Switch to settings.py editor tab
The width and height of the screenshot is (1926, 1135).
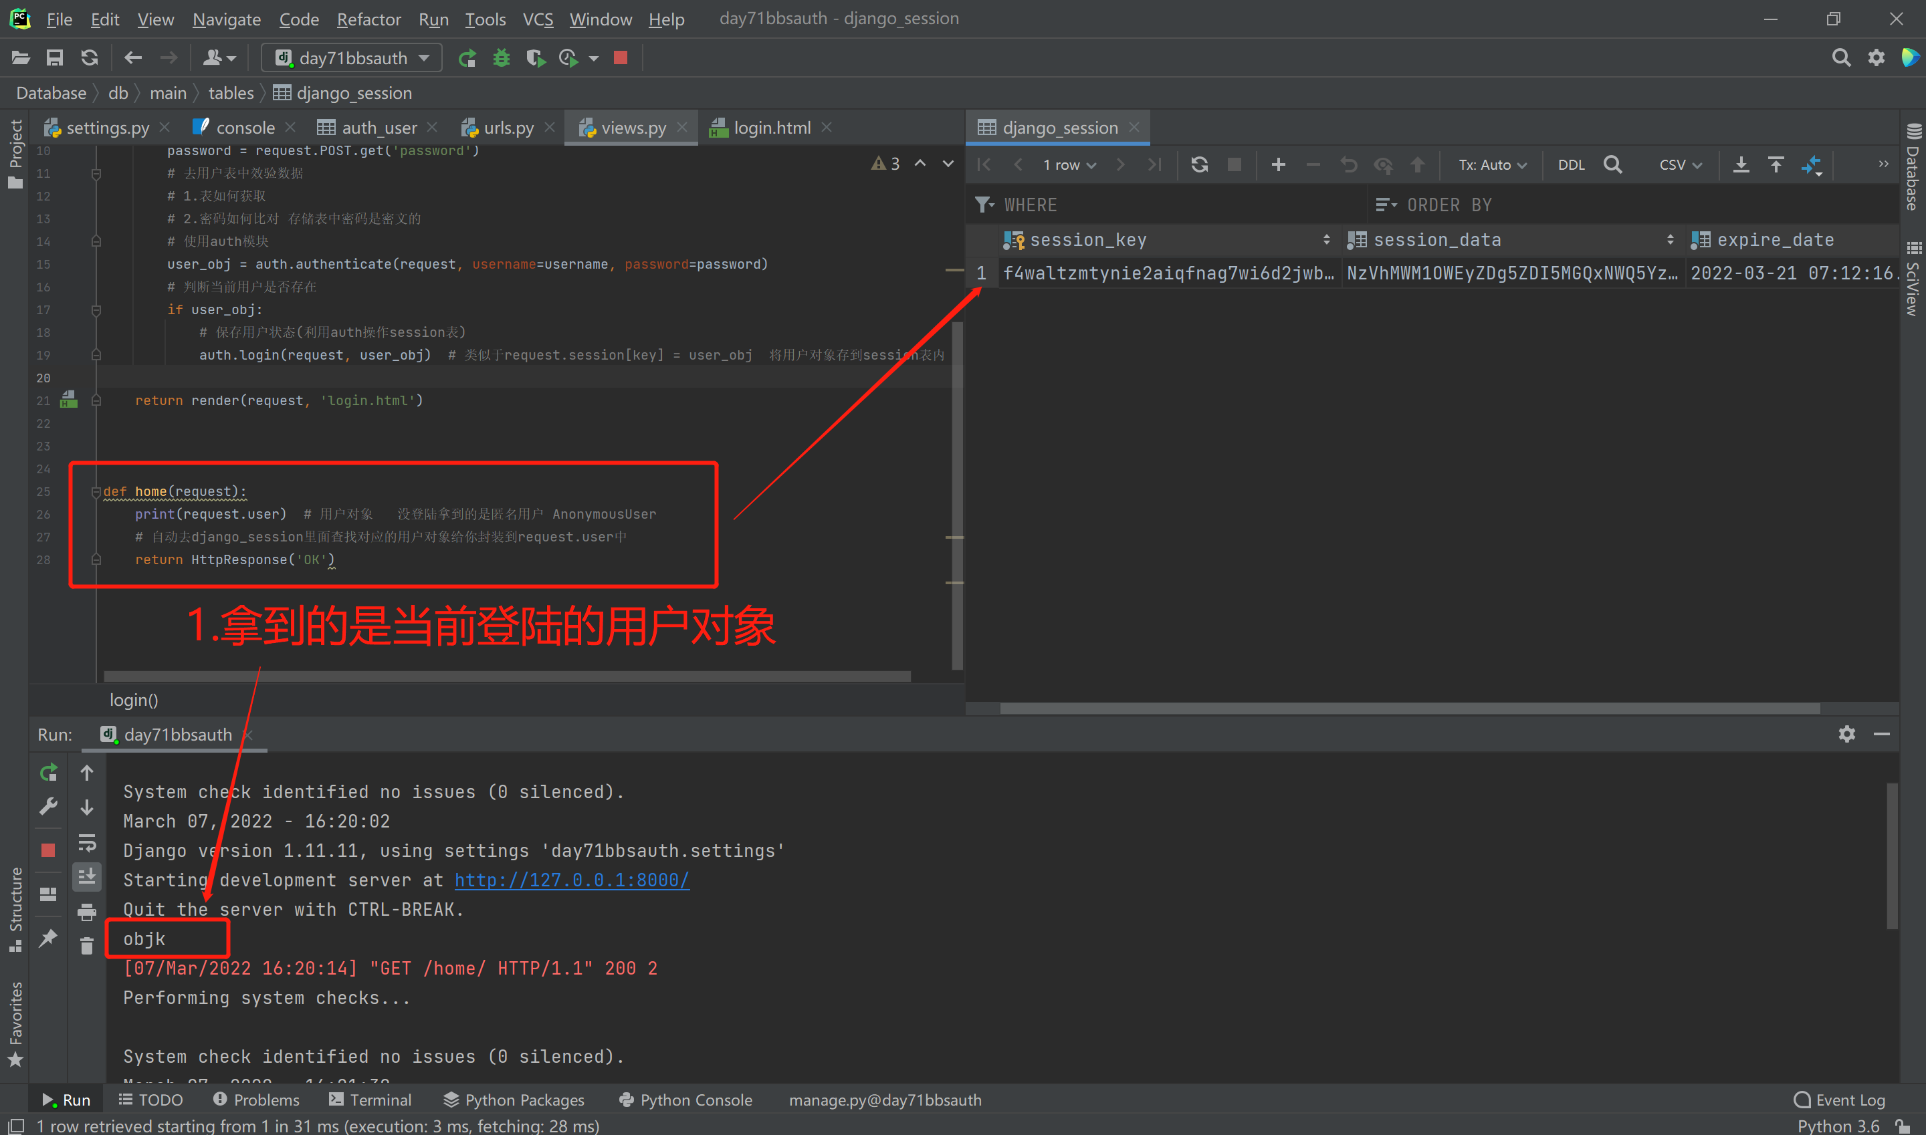pyautogui.click(x=108, y=128)
